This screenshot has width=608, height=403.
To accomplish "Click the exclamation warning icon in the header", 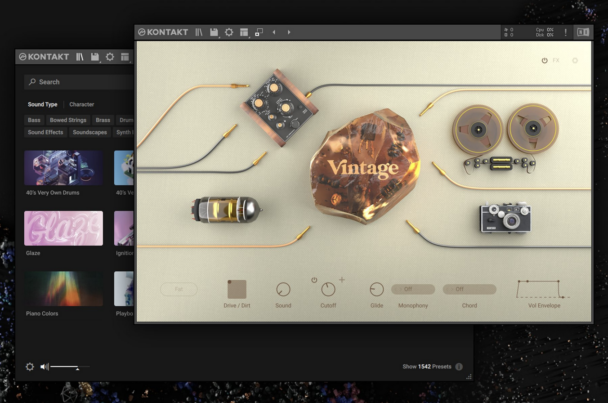I will (565, 32).
